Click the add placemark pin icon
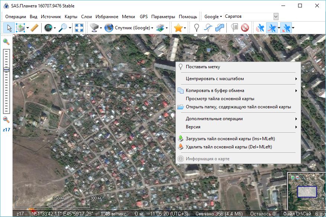The image size is (326, 217). point(197,28)
